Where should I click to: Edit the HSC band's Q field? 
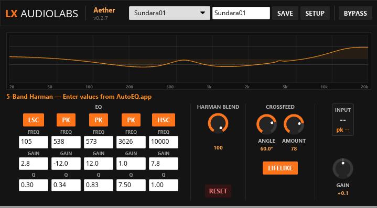point(164,185)
